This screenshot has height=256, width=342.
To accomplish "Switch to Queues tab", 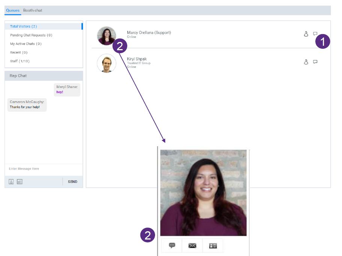I will point(13,10).
